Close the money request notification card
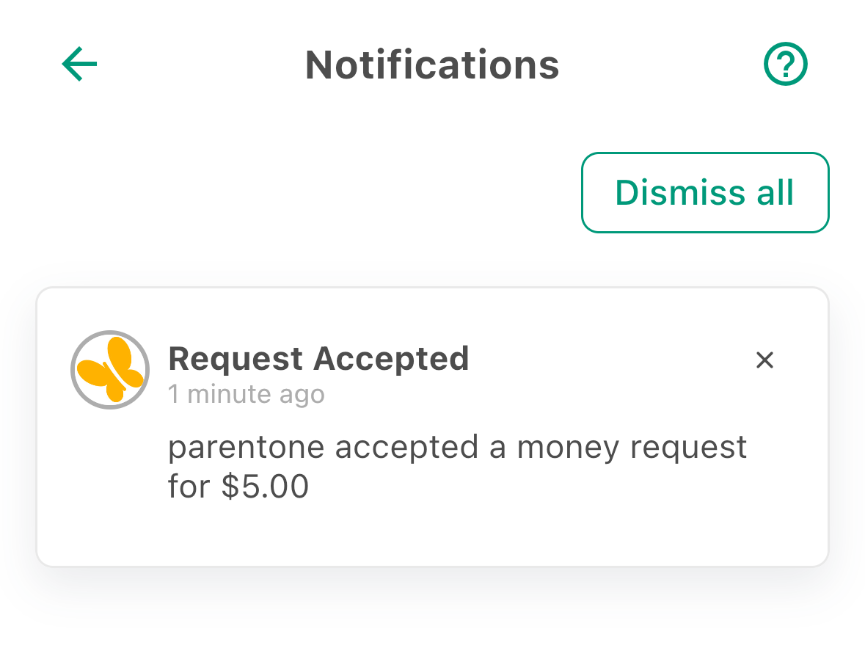865x648 pixels. coord(764,360)
